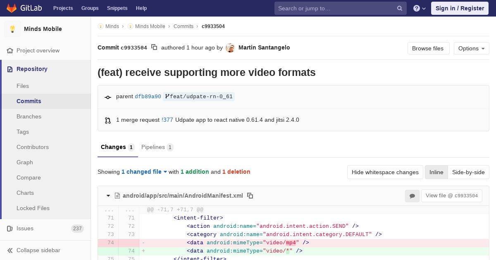The width and height of the screenshot is (496, 260).
Task: Click Issues count badge 237
Action: pyautogui.click(x=77, y=229)
